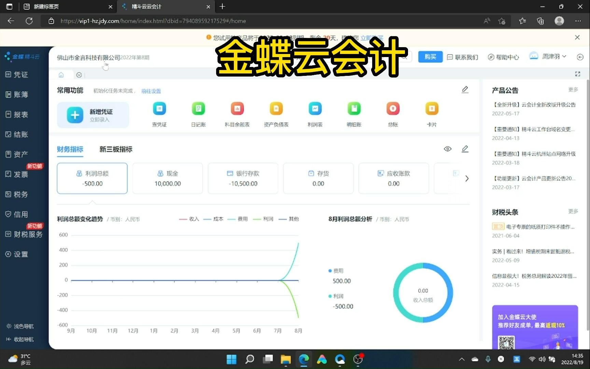Open 联系我们 in the header
Screen dimensions: 590x369
[x=463, y=57]
